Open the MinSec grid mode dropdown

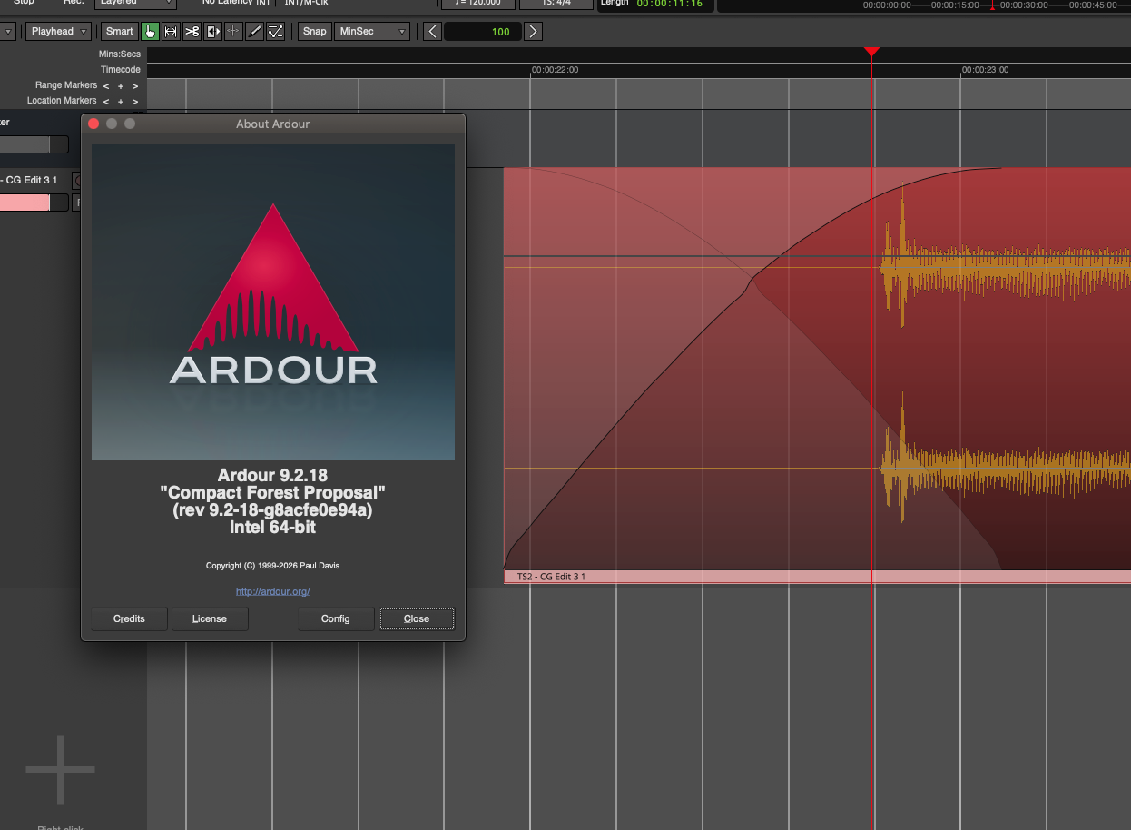[x=373, y=32]
